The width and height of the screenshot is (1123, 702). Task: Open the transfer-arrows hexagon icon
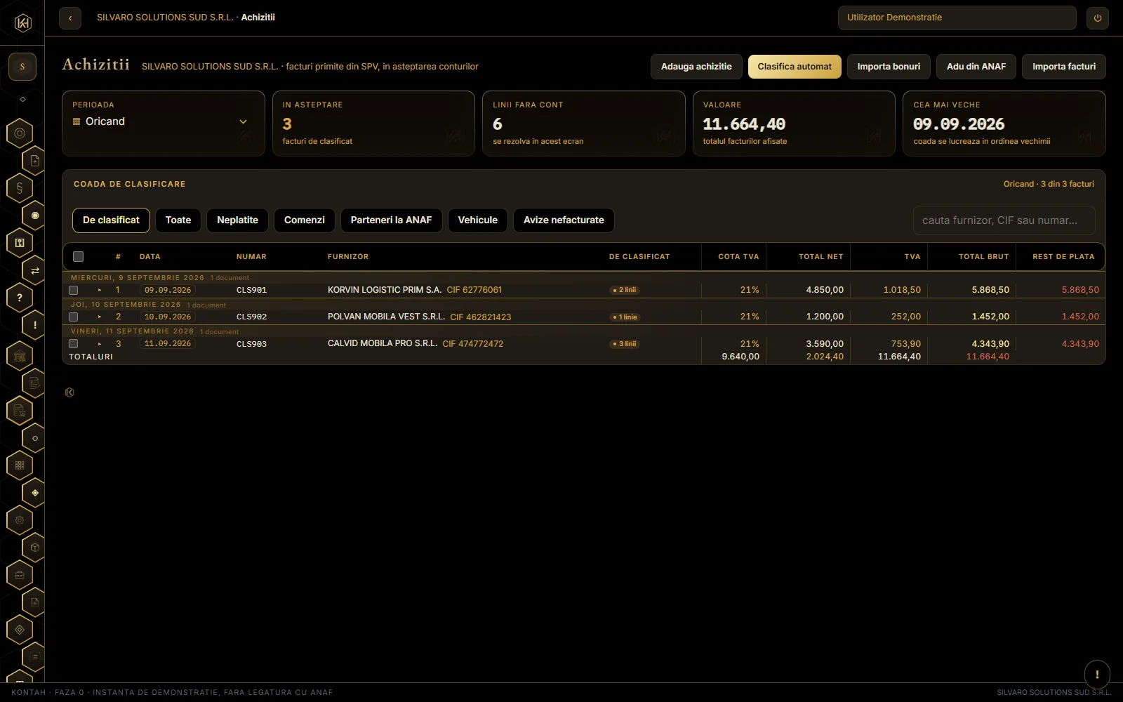(34, 270)
